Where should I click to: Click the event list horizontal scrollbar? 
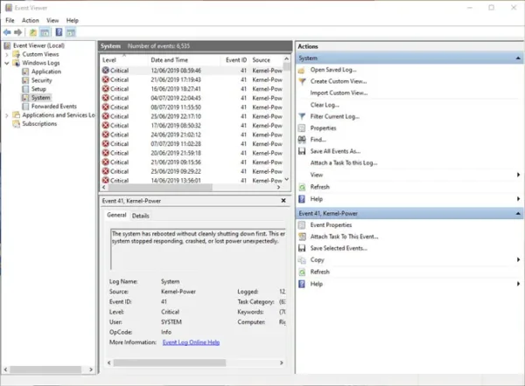coord(191,187)
